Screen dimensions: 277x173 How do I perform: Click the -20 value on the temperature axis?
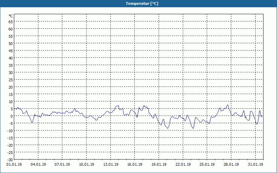[10, 145]
